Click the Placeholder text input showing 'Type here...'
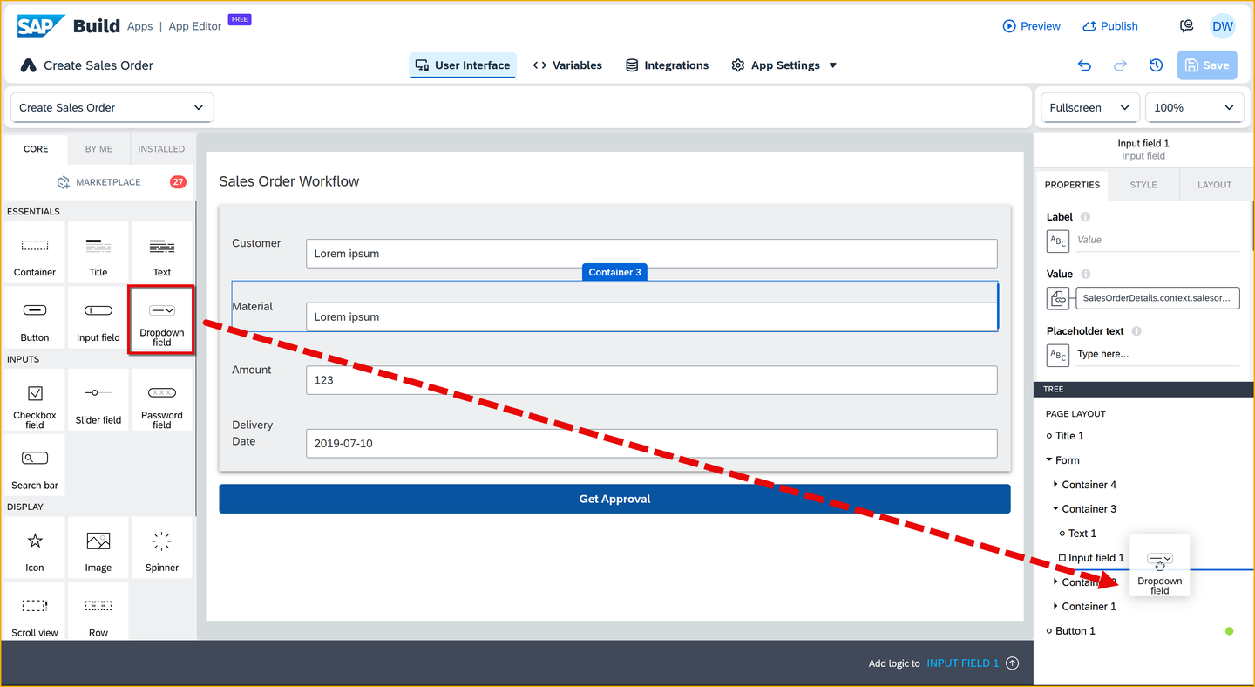 tap(1157, 355)
